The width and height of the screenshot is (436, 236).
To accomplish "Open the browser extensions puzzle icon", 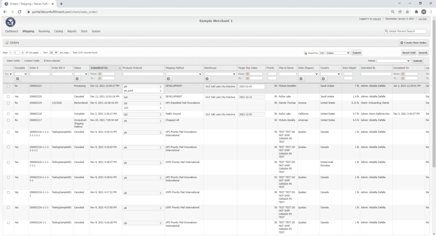I will click(x=416, y=12).
